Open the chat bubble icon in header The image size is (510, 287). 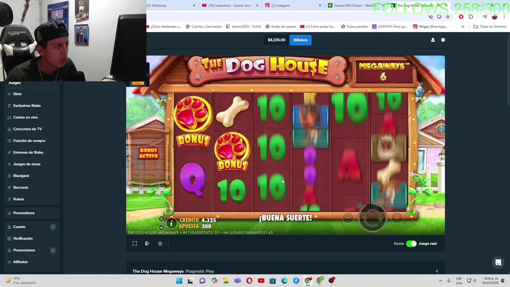pos(443,40)
